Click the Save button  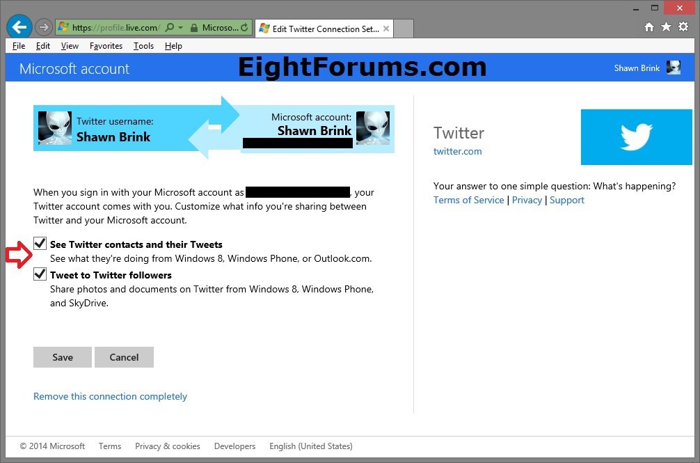(63, 357)
